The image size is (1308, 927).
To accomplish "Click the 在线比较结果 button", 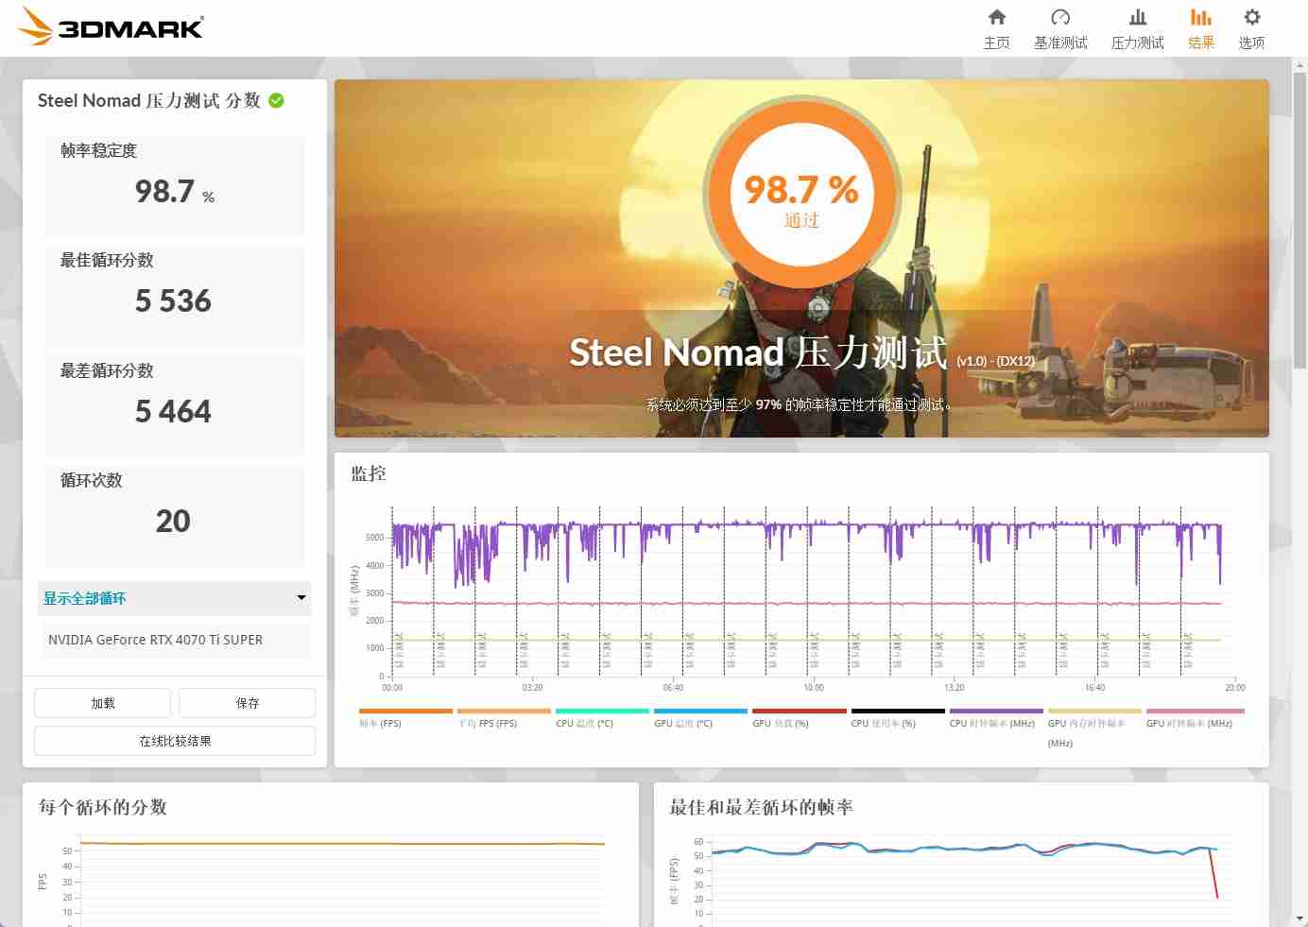I will coord(175,741).
